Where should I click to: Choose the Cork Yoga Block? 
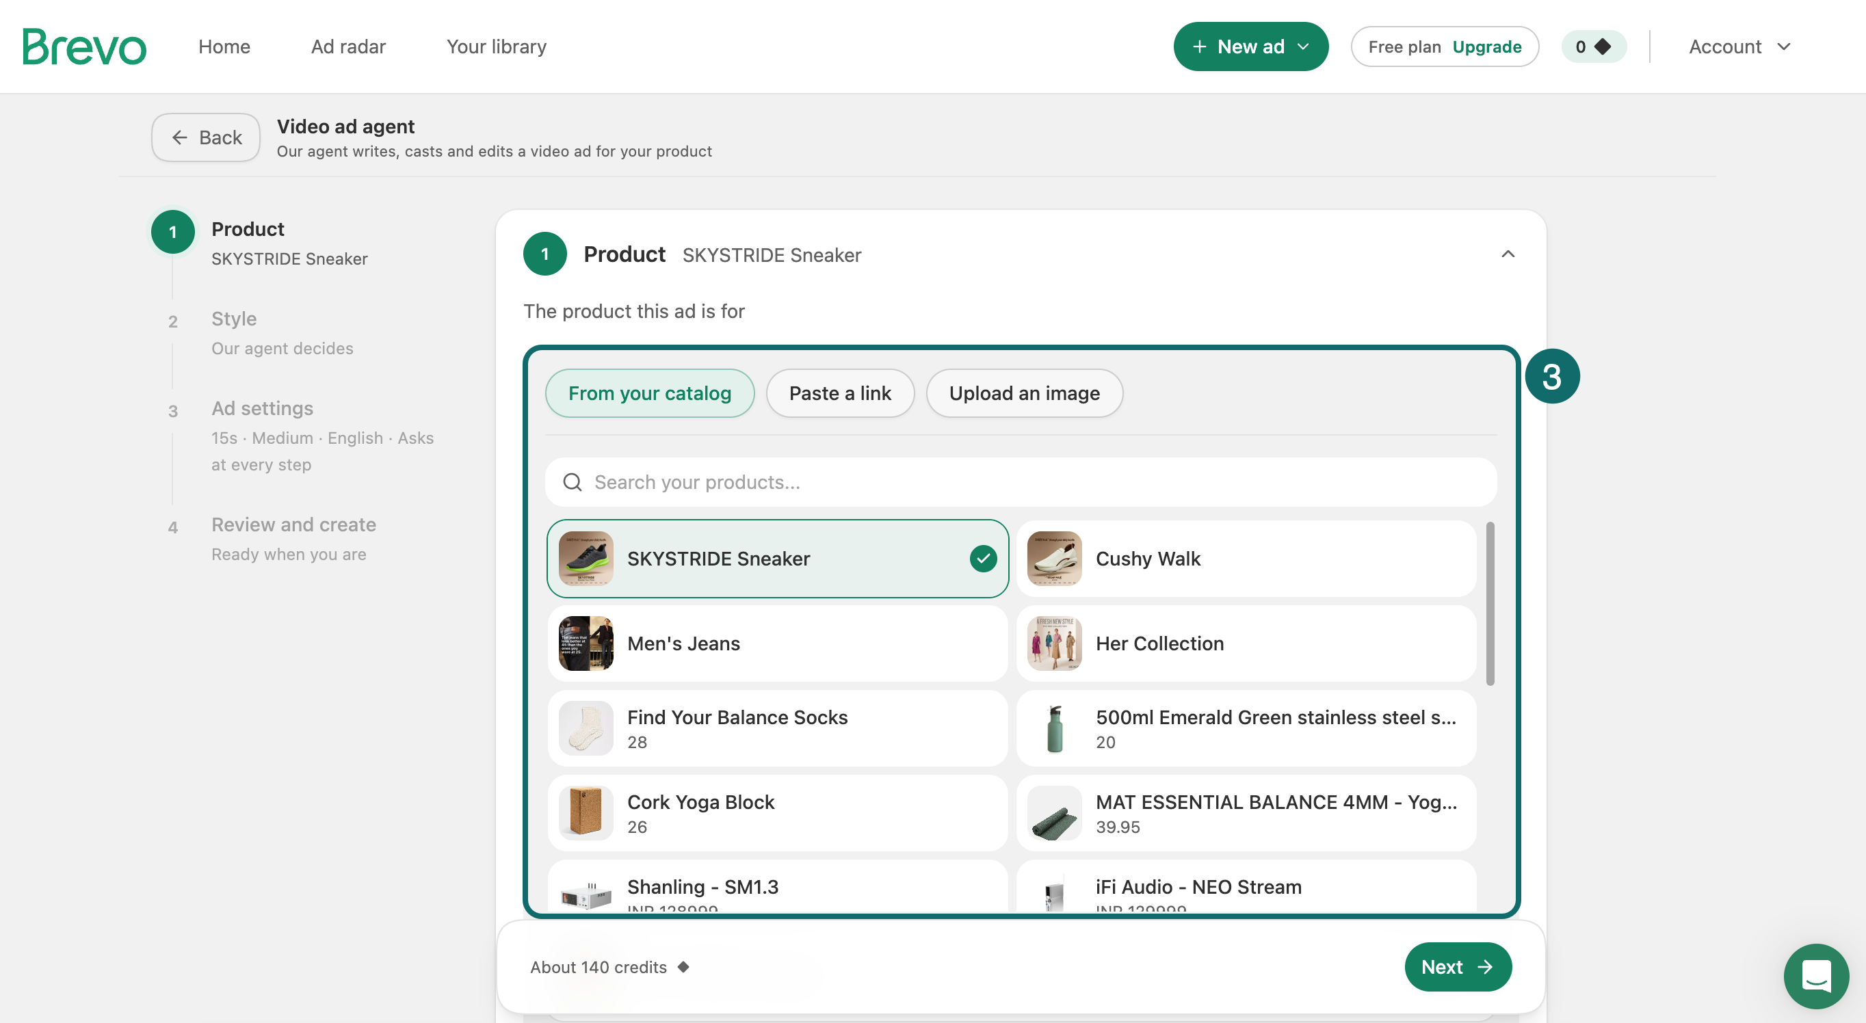[777, 812]
